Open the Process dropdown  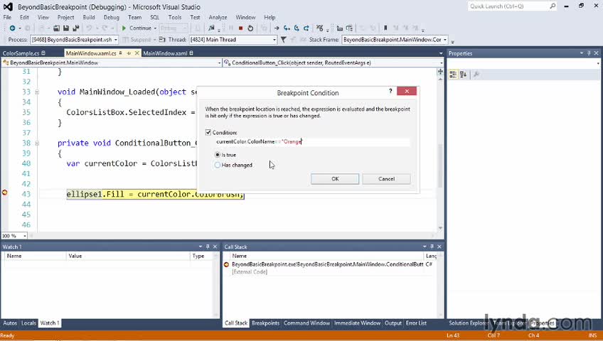click(x=115, y=40)
